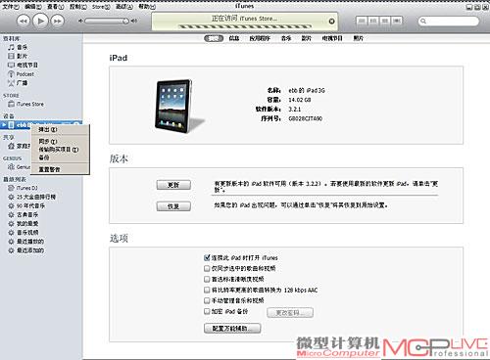Uncheck 连接此 iPad 时打开 iTunes checkbox
The width and height of the screenshot is (490, 360).
tap(207, 257)
